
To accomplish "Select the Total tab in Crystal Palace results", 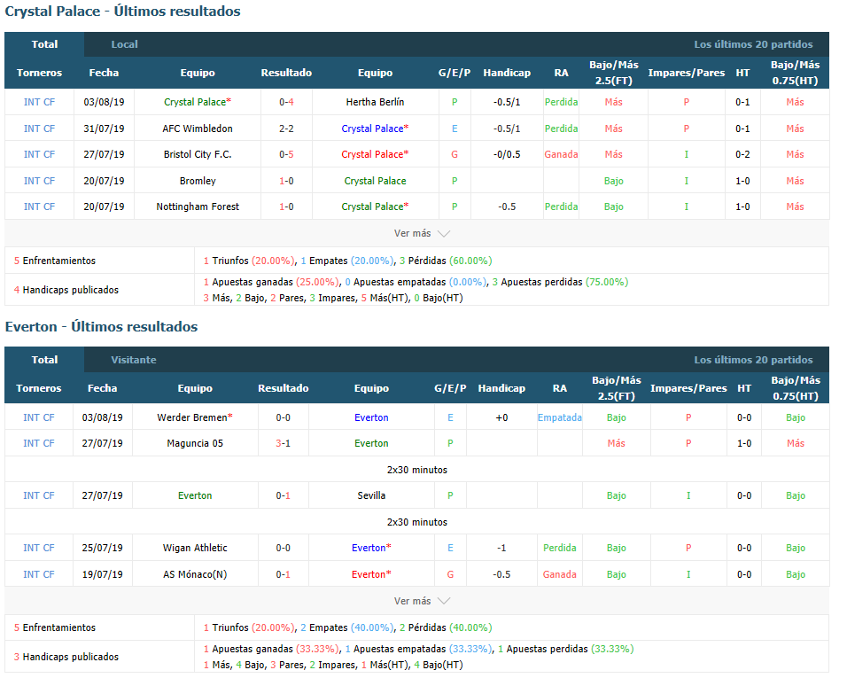I will pyautogui.click(x=44, y=44).
